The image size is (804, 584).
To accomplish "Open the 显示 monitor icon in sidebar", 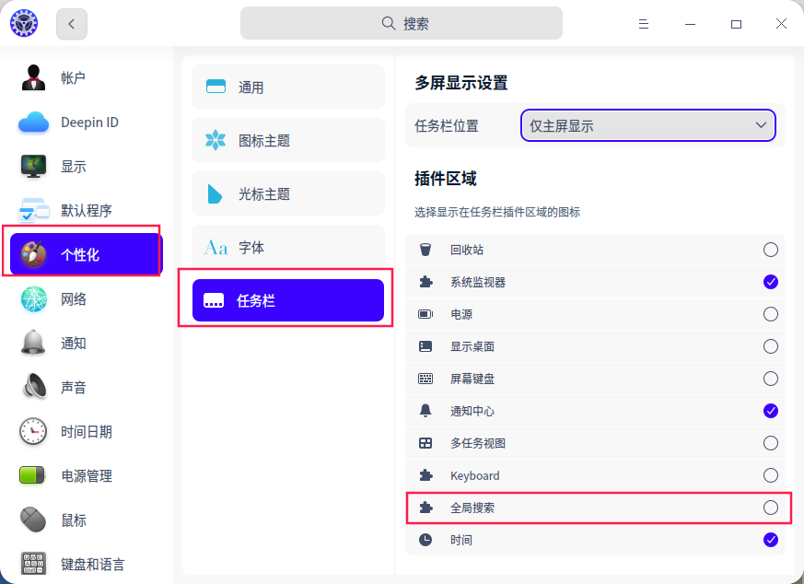I will click(33, 167).
